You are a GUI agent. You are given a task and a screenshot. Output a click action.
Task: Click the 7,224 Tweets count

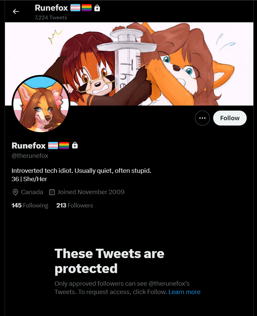click(51, 18)
